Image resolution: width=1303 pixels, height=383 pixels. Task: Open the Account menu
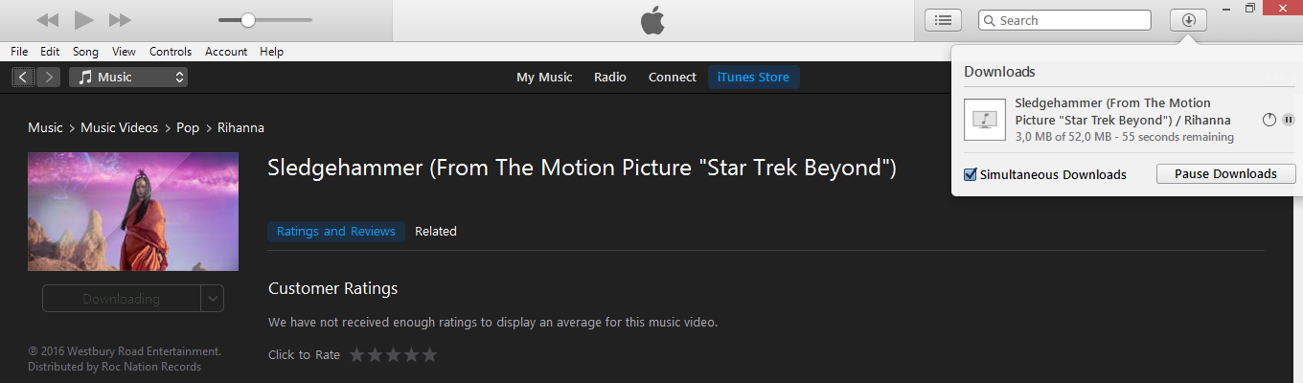(226, 52)
